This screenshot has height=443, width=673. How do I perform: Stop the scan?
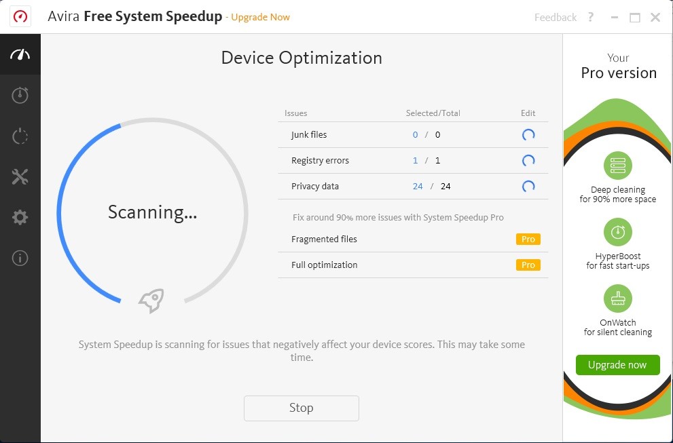302,408
